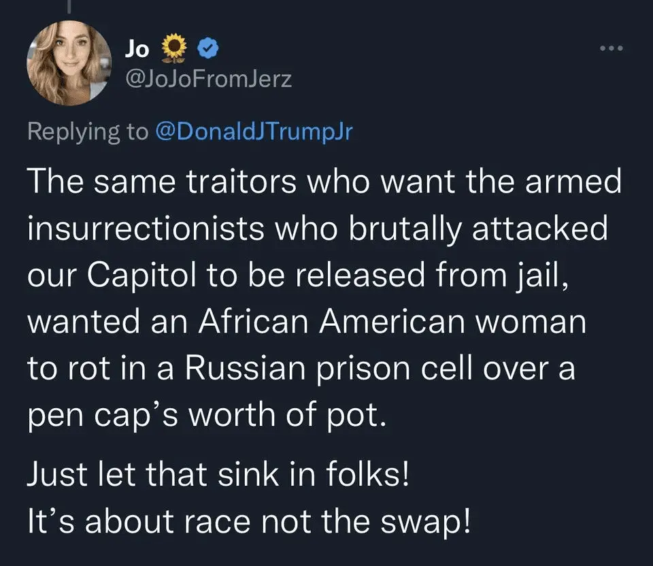Click the blue verified checkmark badge
This screenshot has width=653, height=566.
pos(207,48)
